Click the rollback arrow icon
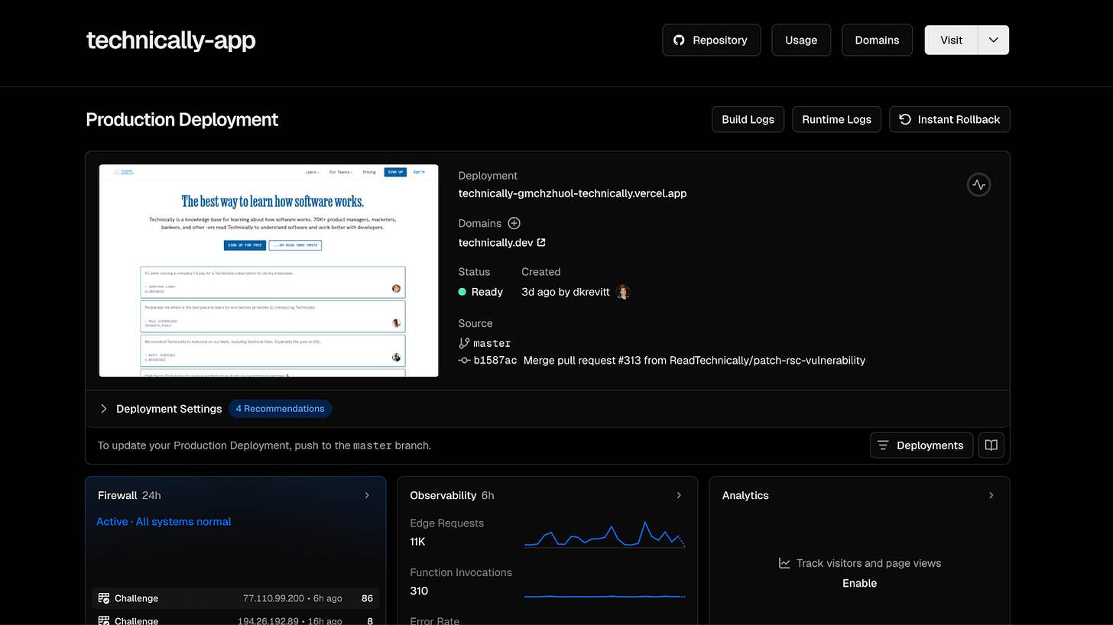 pyautogui.click(x=905, y=119)
